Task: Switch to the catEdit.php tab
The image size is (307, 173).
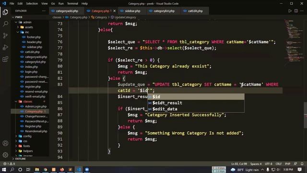Action: 195,11
